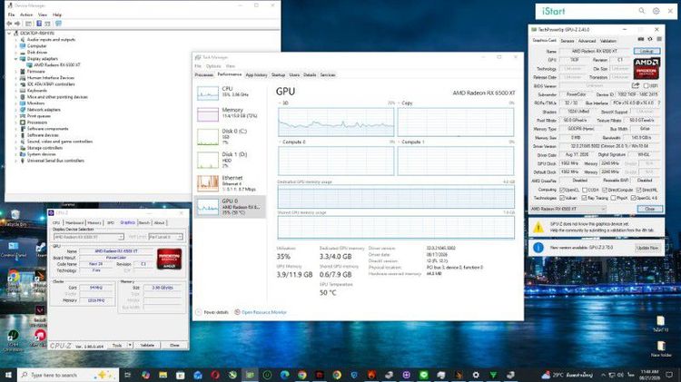Click Lookup button in GPU-Z
The image size is (681, 382).
(x=646, y=51)
